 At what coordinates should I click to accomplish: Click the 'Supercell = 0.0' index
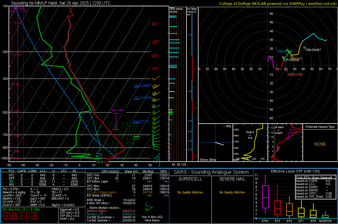click(69, 209)
